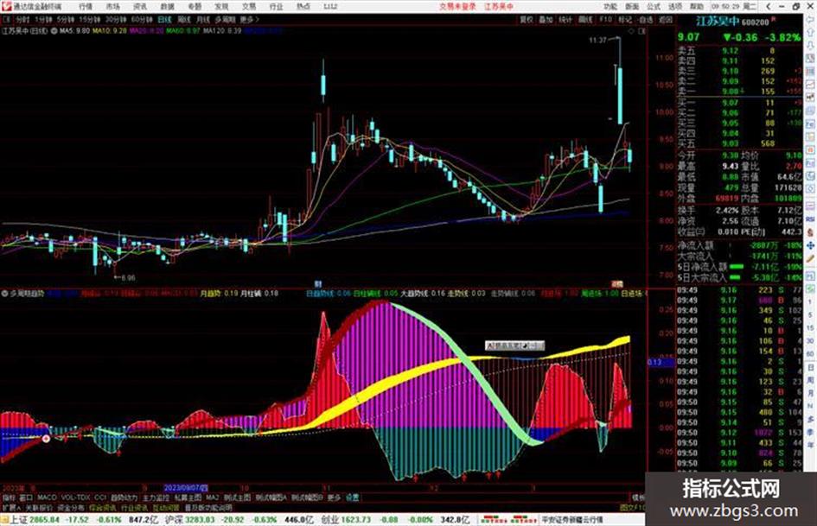Switch chart to 15分钟 period
Image resolution: width=817 pixels, height=526 pixels.
tap(90, 19)
